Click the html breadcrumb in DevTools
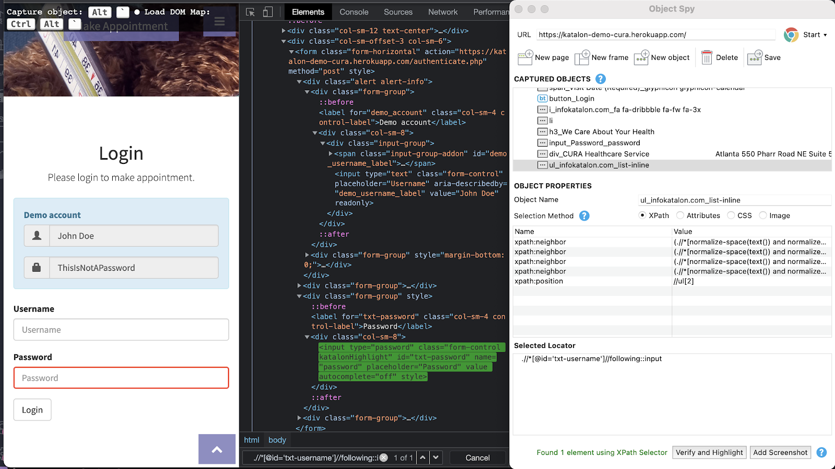 pos(252,440)
